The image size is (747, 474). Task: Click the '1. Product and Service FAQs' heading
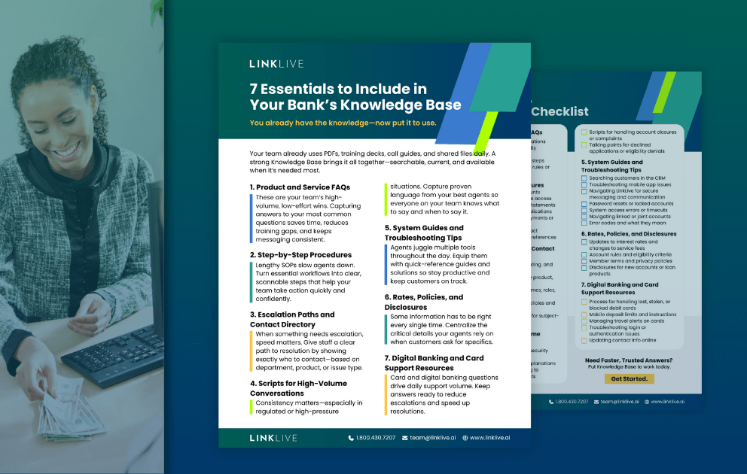pos(300,187)
